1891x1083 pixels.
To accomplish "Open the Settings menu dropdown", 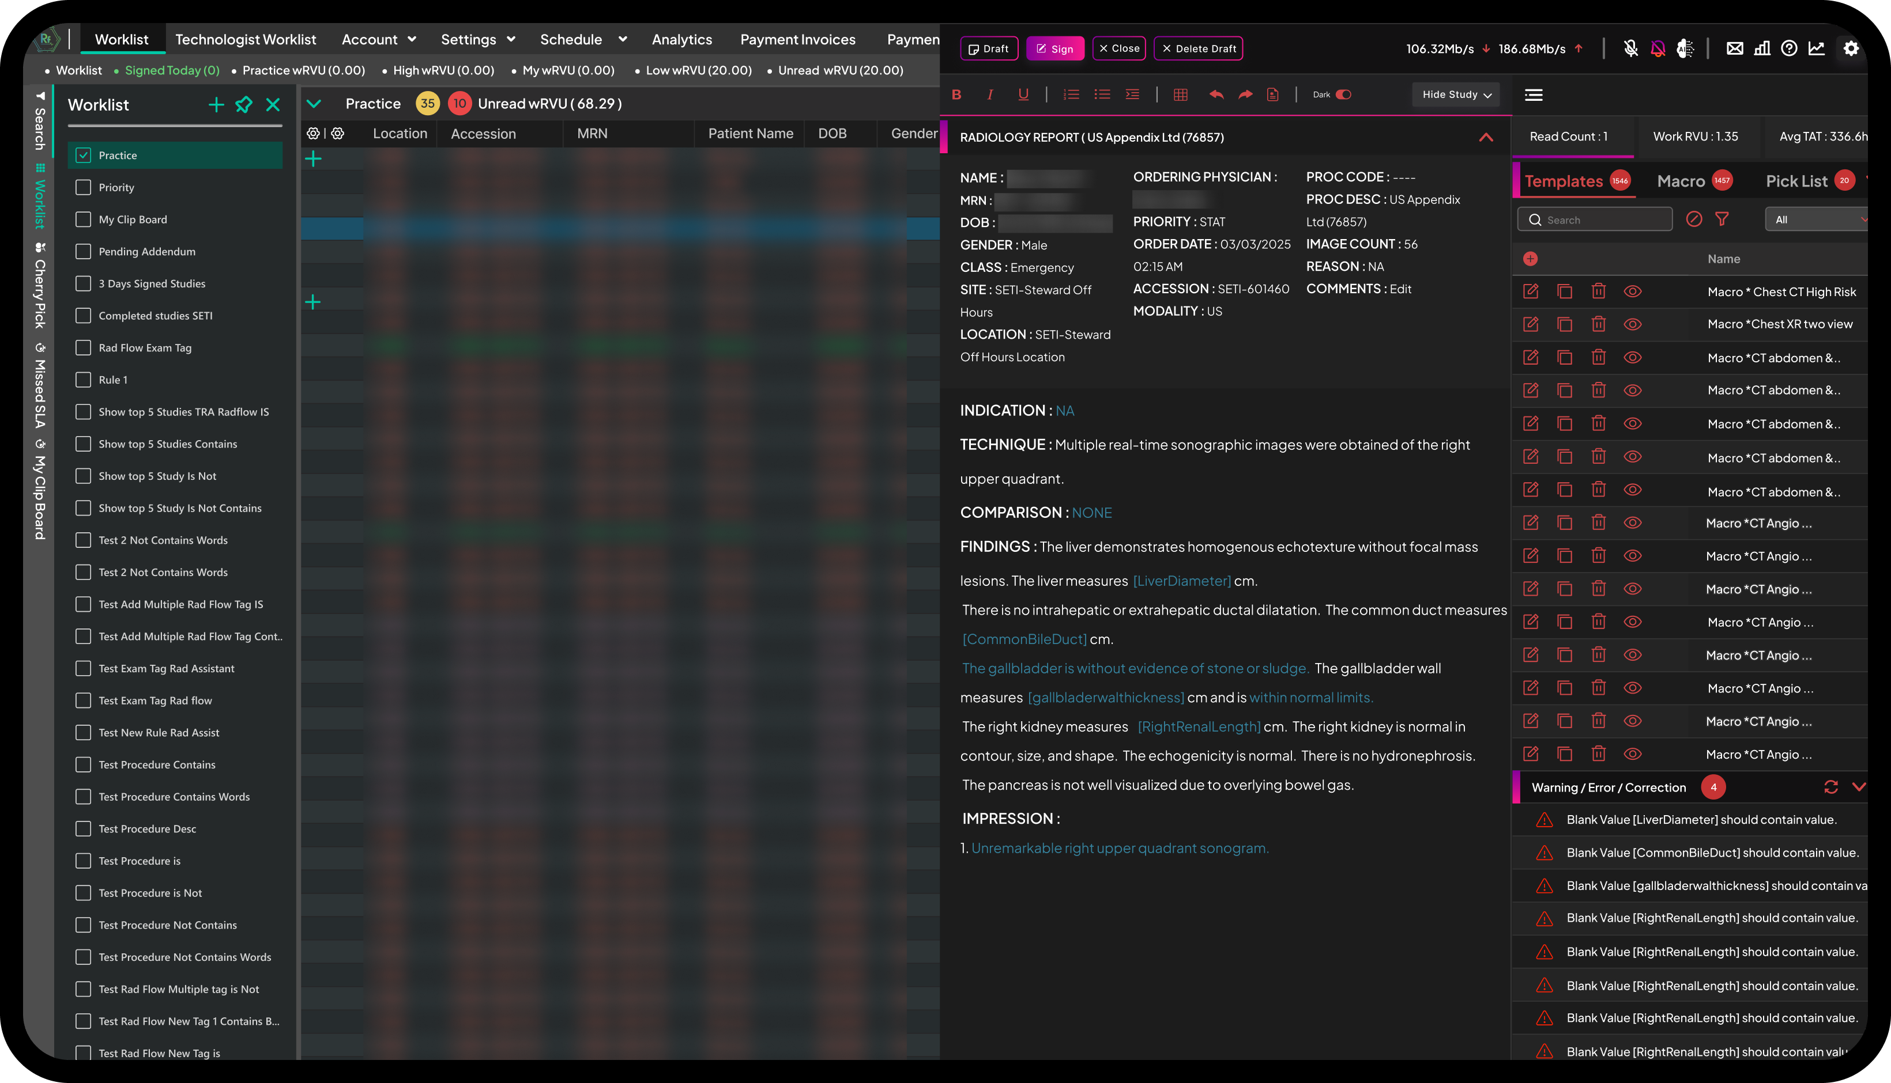I will (477, 39).
